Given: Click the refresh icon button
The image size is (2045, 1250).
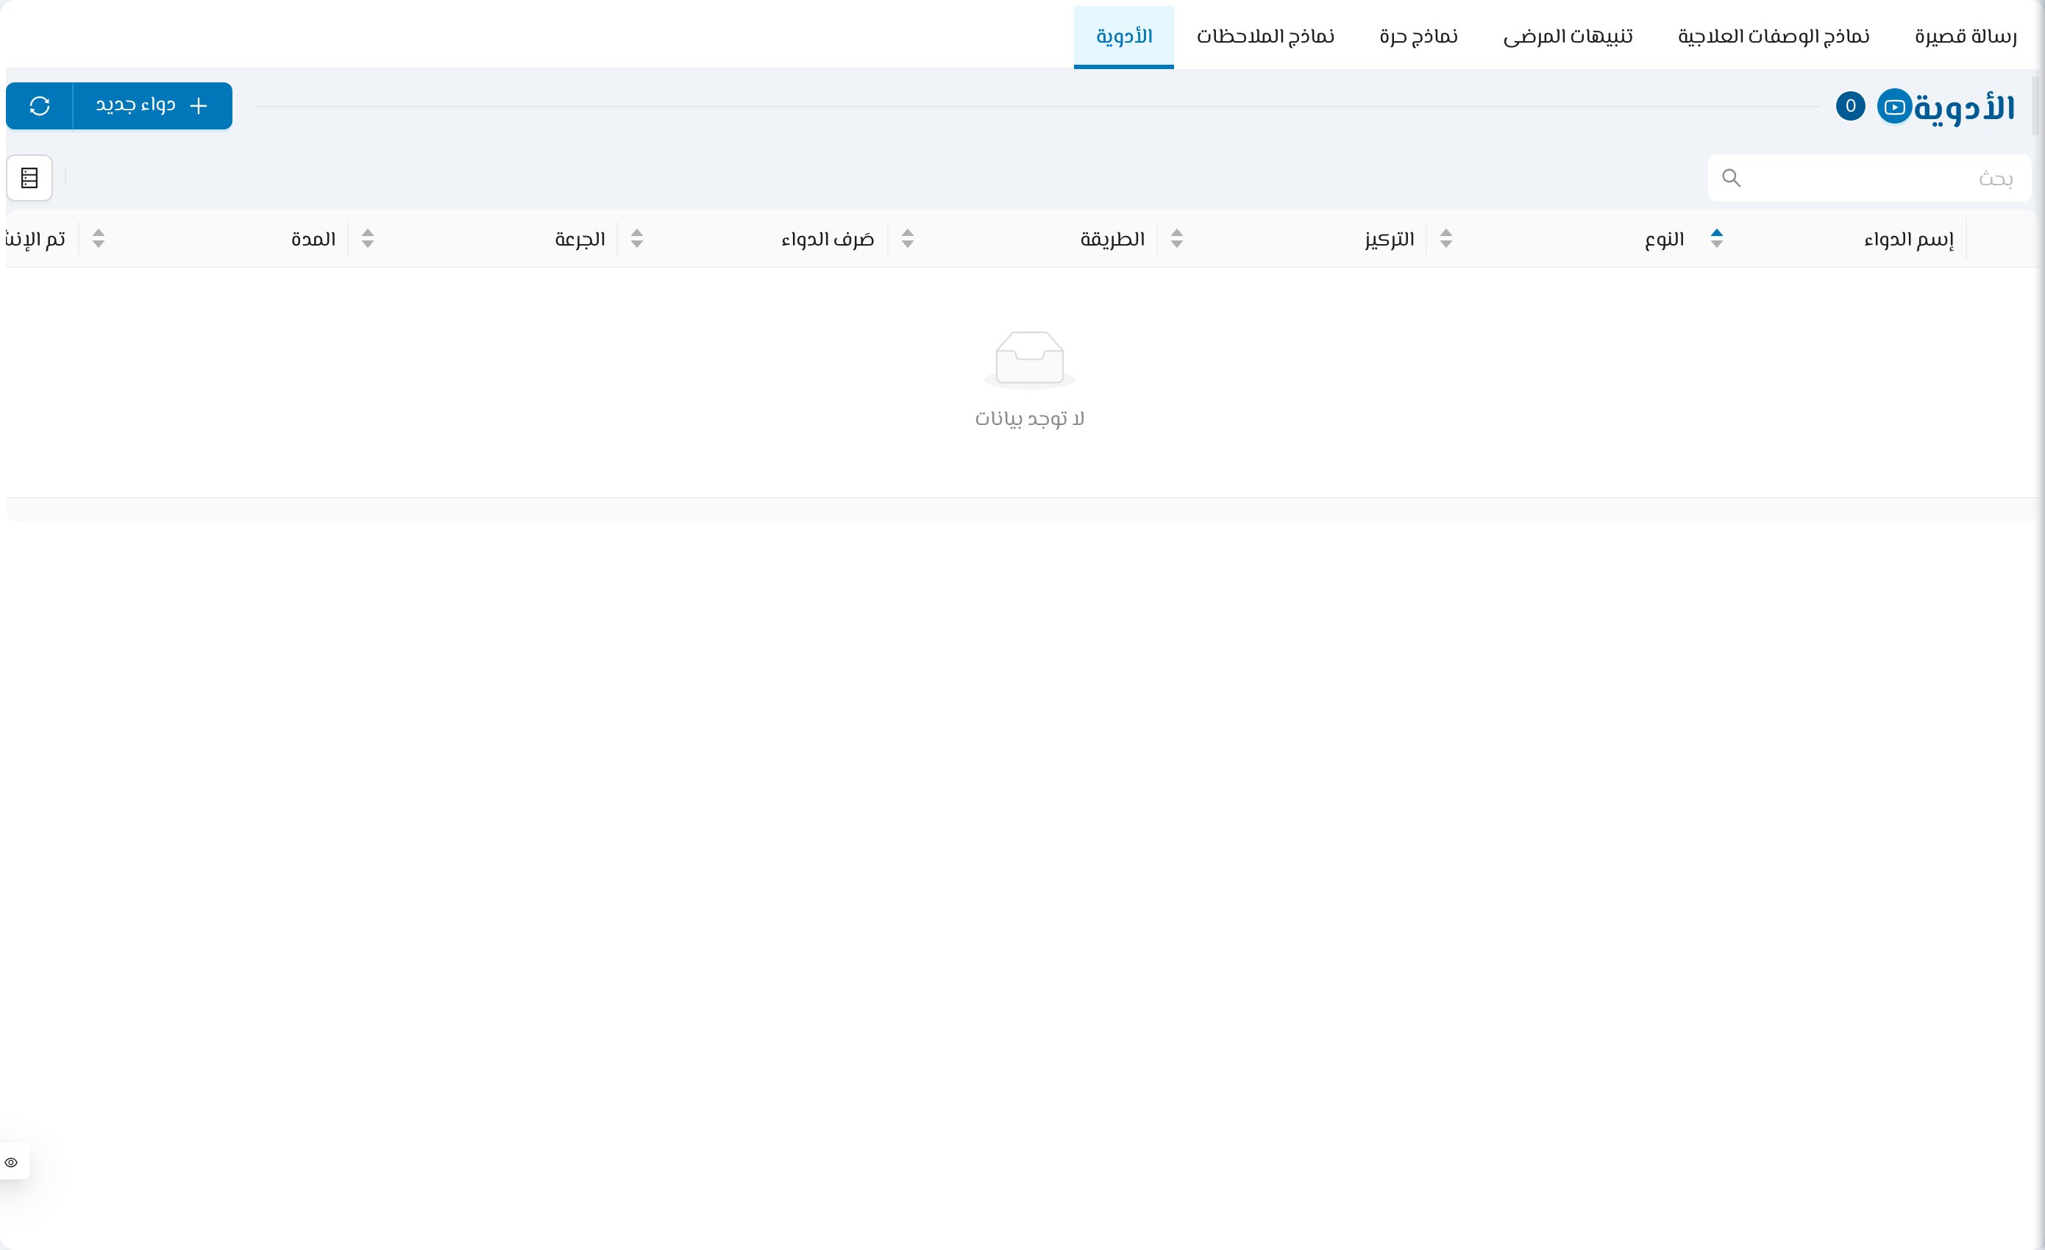Looking at the screenshot, I should (x=40, y=106).
